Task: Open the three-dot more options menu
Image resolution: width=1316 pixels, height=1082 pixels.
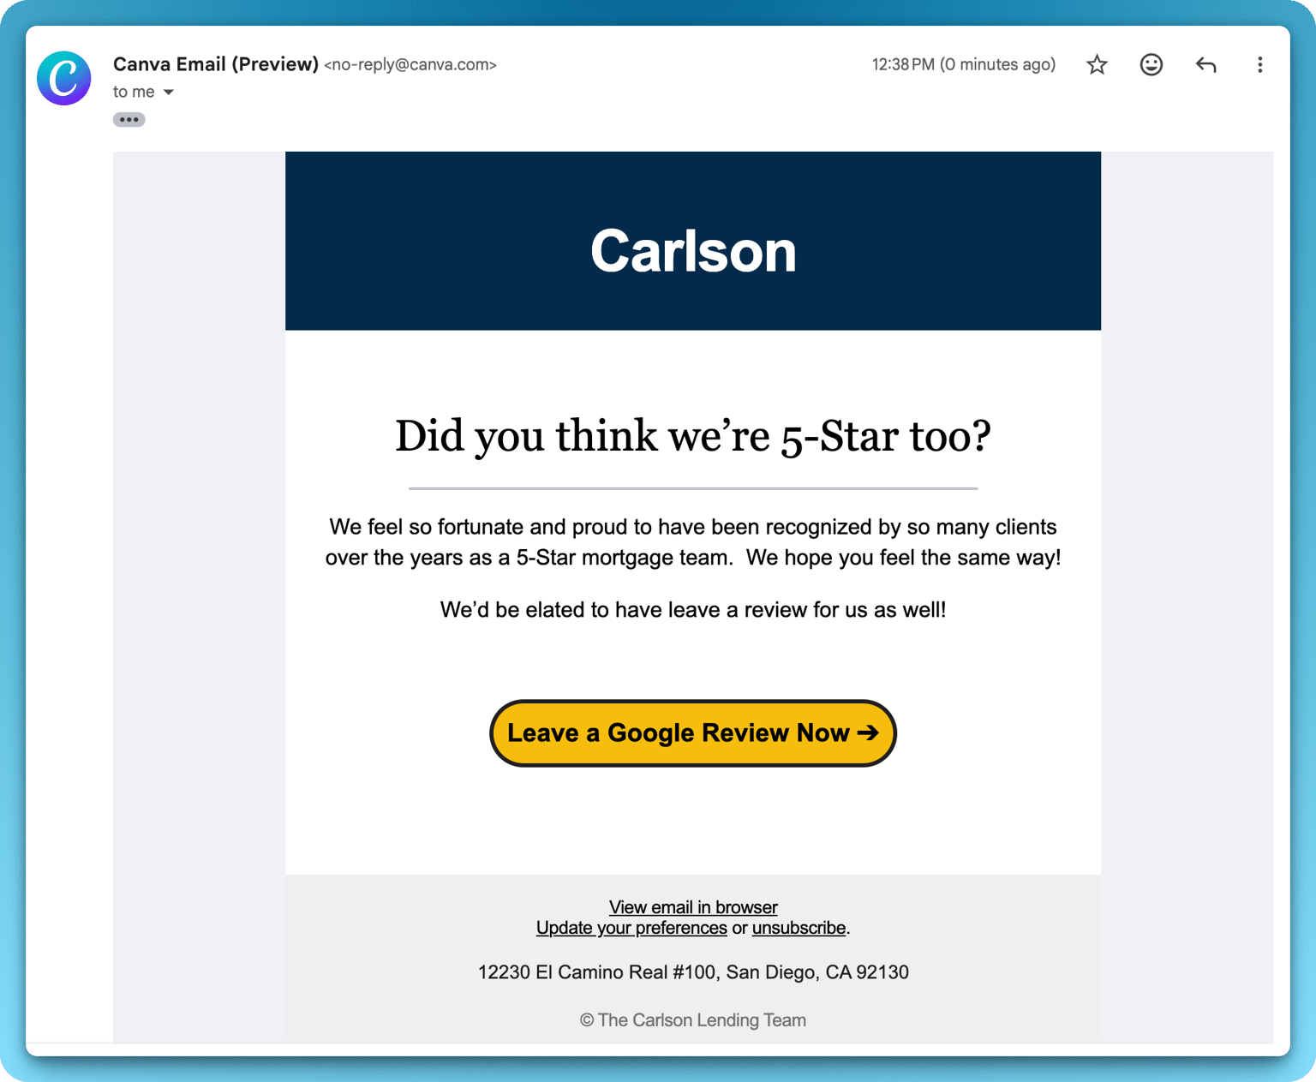Action: pos(1259,65)
